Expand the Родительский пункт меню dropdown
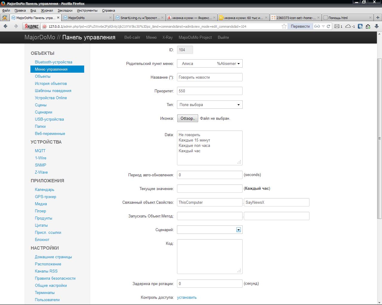This screenshot has width=382, height=305. tap(210, 63)
